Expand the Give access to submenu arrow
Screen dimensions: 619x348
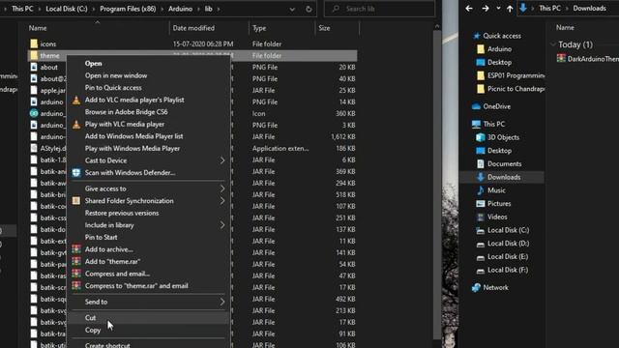click(222, 188)
